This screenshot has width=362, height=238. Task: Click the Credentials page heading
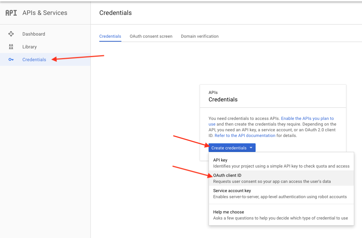pos(115,13)
